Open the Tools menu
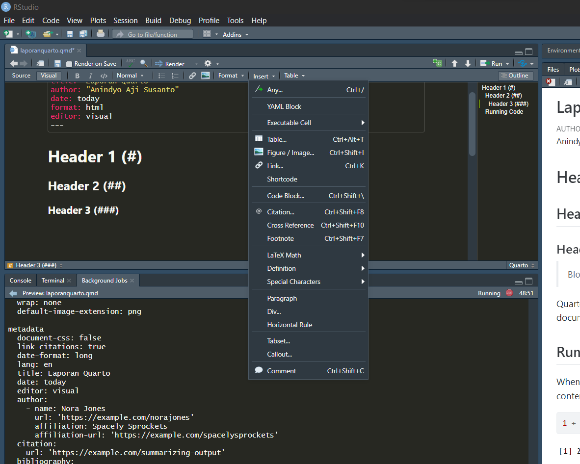The height and width of the screenshot is (464, 580). click(235, 20)
